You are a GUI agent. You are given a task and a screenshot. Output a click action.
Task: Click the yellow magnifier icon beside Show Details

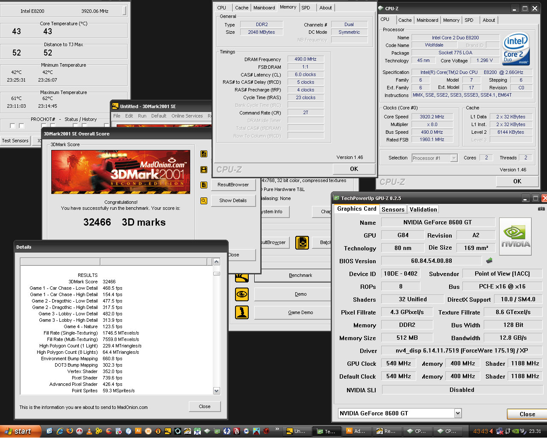[204, 200]
